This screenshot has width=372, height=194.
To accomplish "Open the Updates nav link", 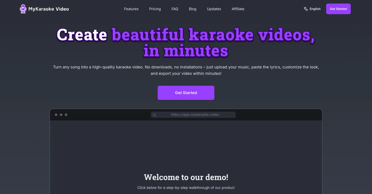I will [x=214, y=9].
